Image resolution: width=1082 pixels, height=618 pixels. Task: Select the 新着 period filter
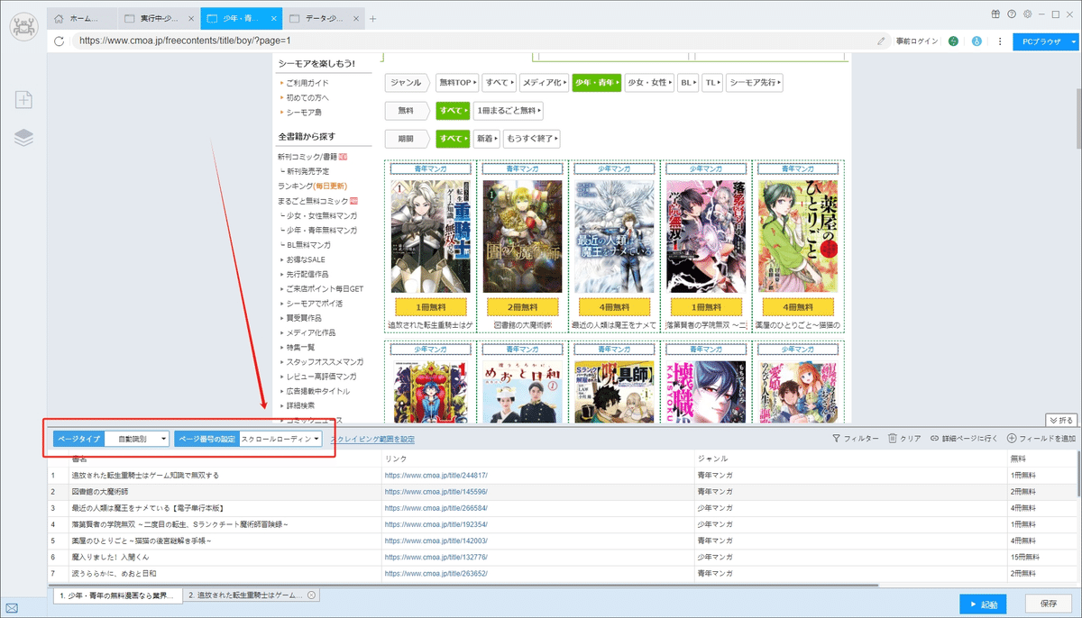coord(487,139)
